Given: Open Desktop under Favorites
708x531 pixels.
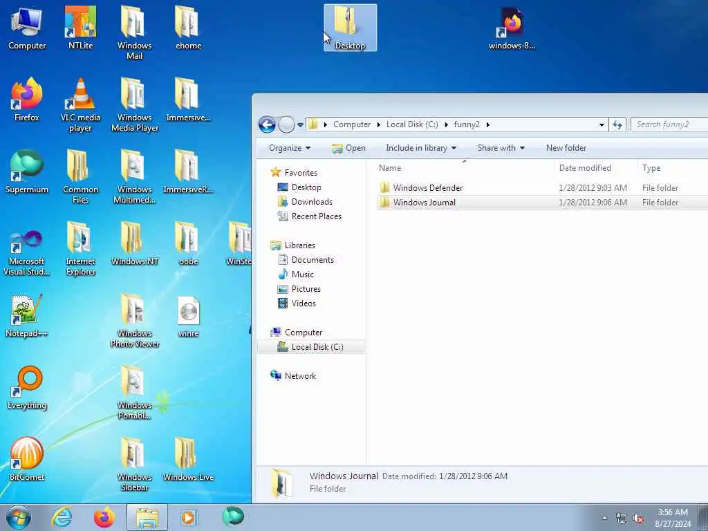Looking at the screenshot, I should coord(299,187).
